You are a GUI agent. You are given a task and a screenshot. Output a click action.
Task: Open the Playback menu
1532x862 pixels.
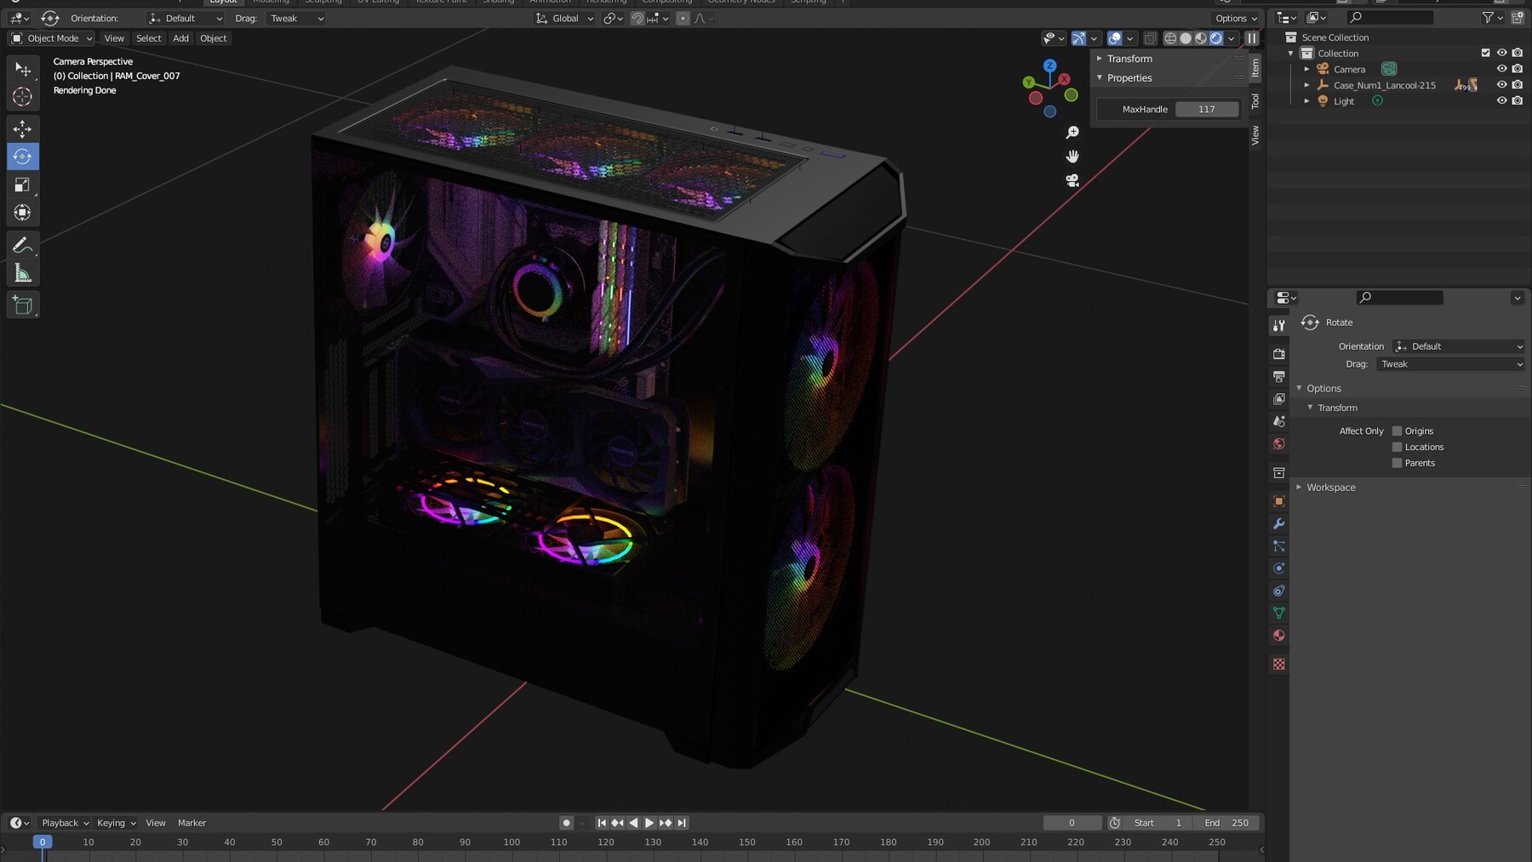click(66, 823)
